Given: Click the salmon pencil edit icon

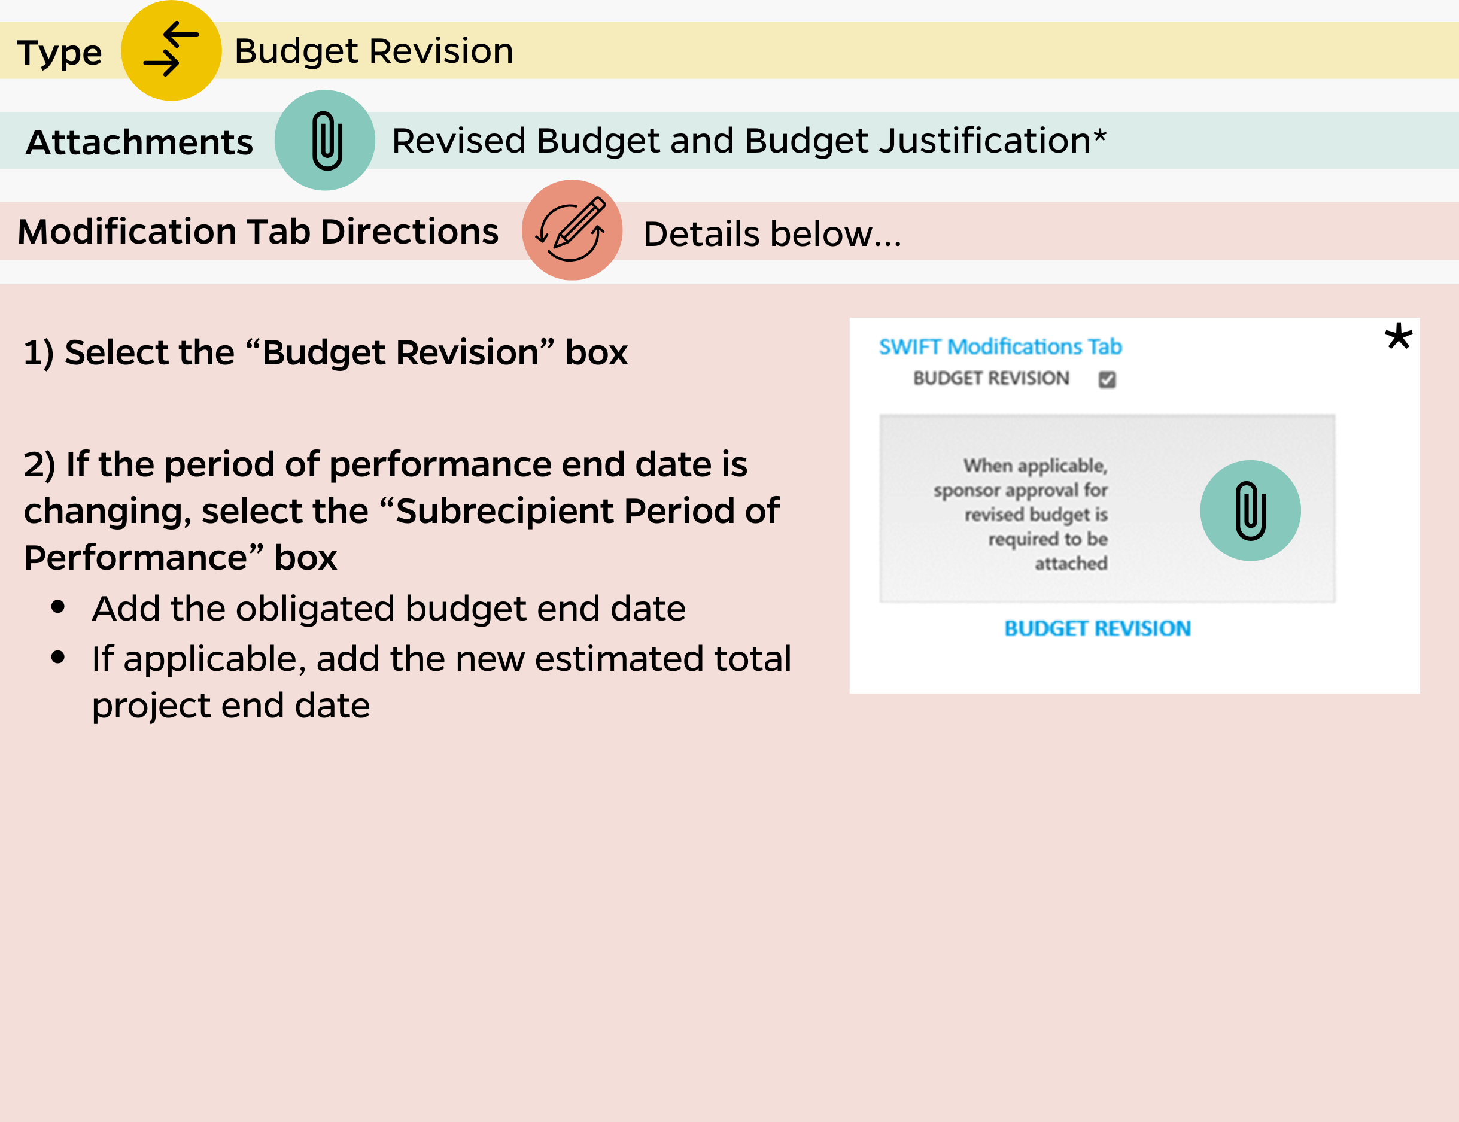Looking at the screenshot, I should point(572,230).
